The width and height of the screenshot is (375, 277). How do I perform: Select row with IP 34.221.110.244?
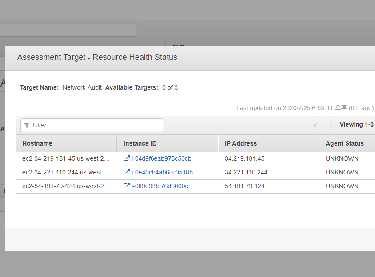point(195,173)
